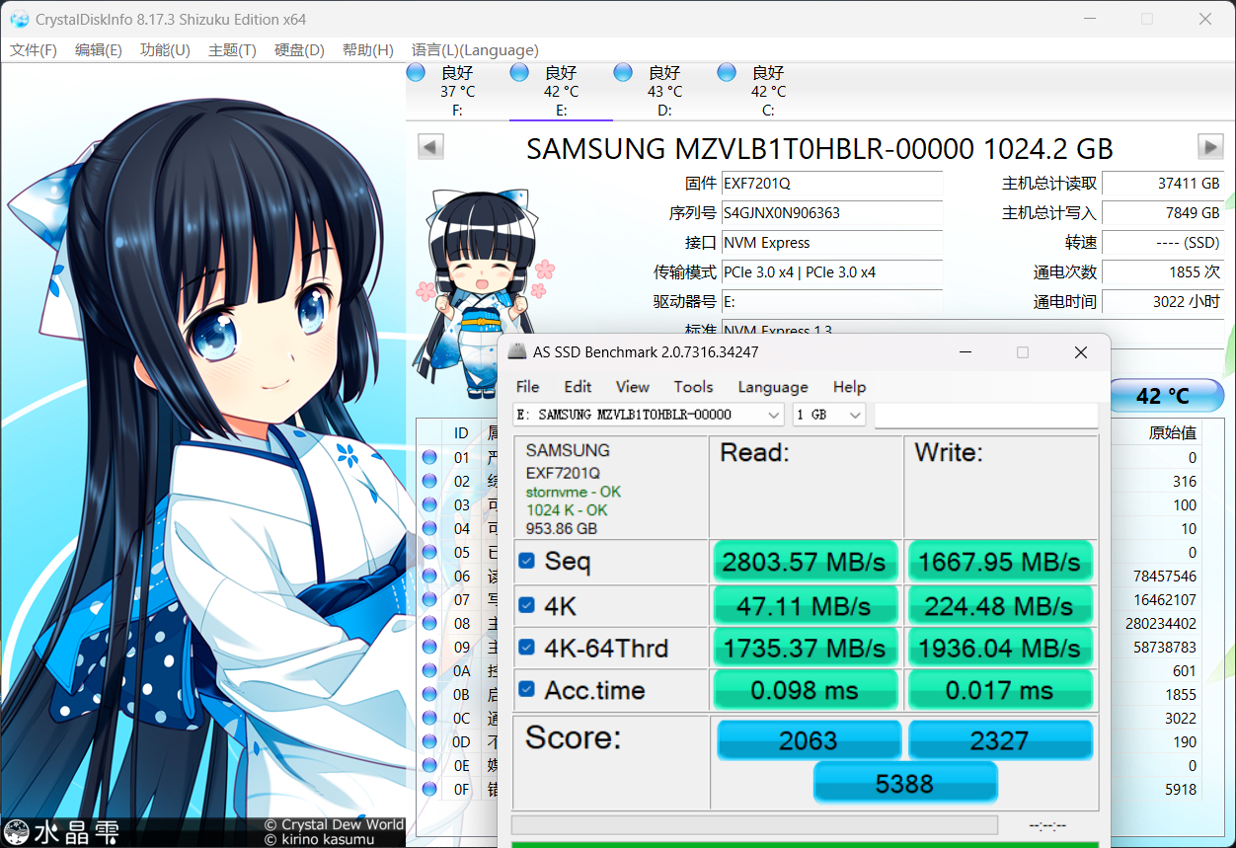Click the CrystalDiskInfo icon in the title bar
Viewport: 1236px width, 848px height.
point(22,19)
